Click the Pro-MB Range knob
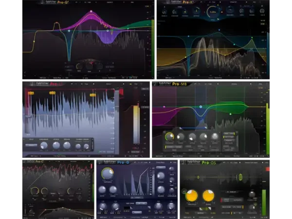 point(181,137)
